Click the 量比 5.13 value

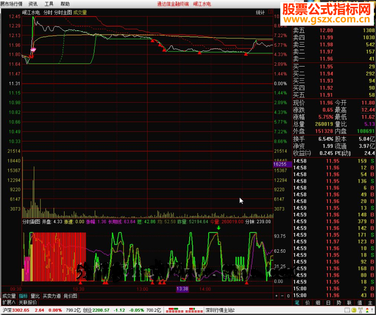click(370, 124)
